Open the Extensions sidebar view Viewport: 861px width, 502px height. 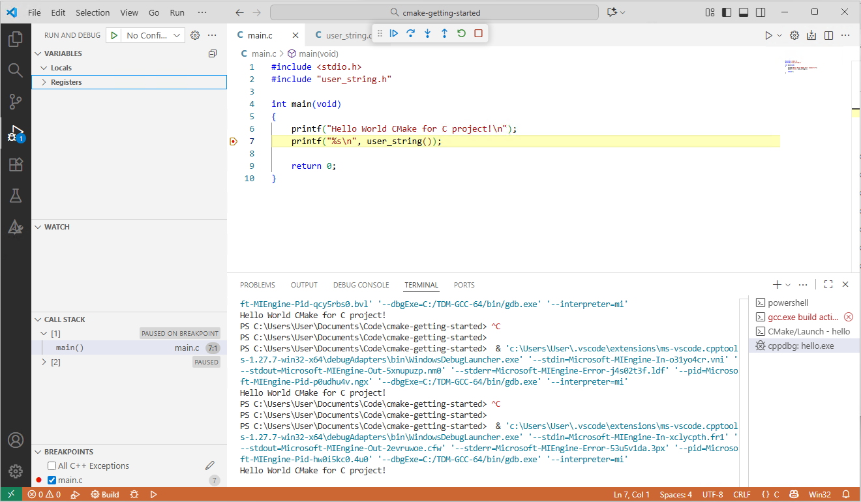point(16,165)
